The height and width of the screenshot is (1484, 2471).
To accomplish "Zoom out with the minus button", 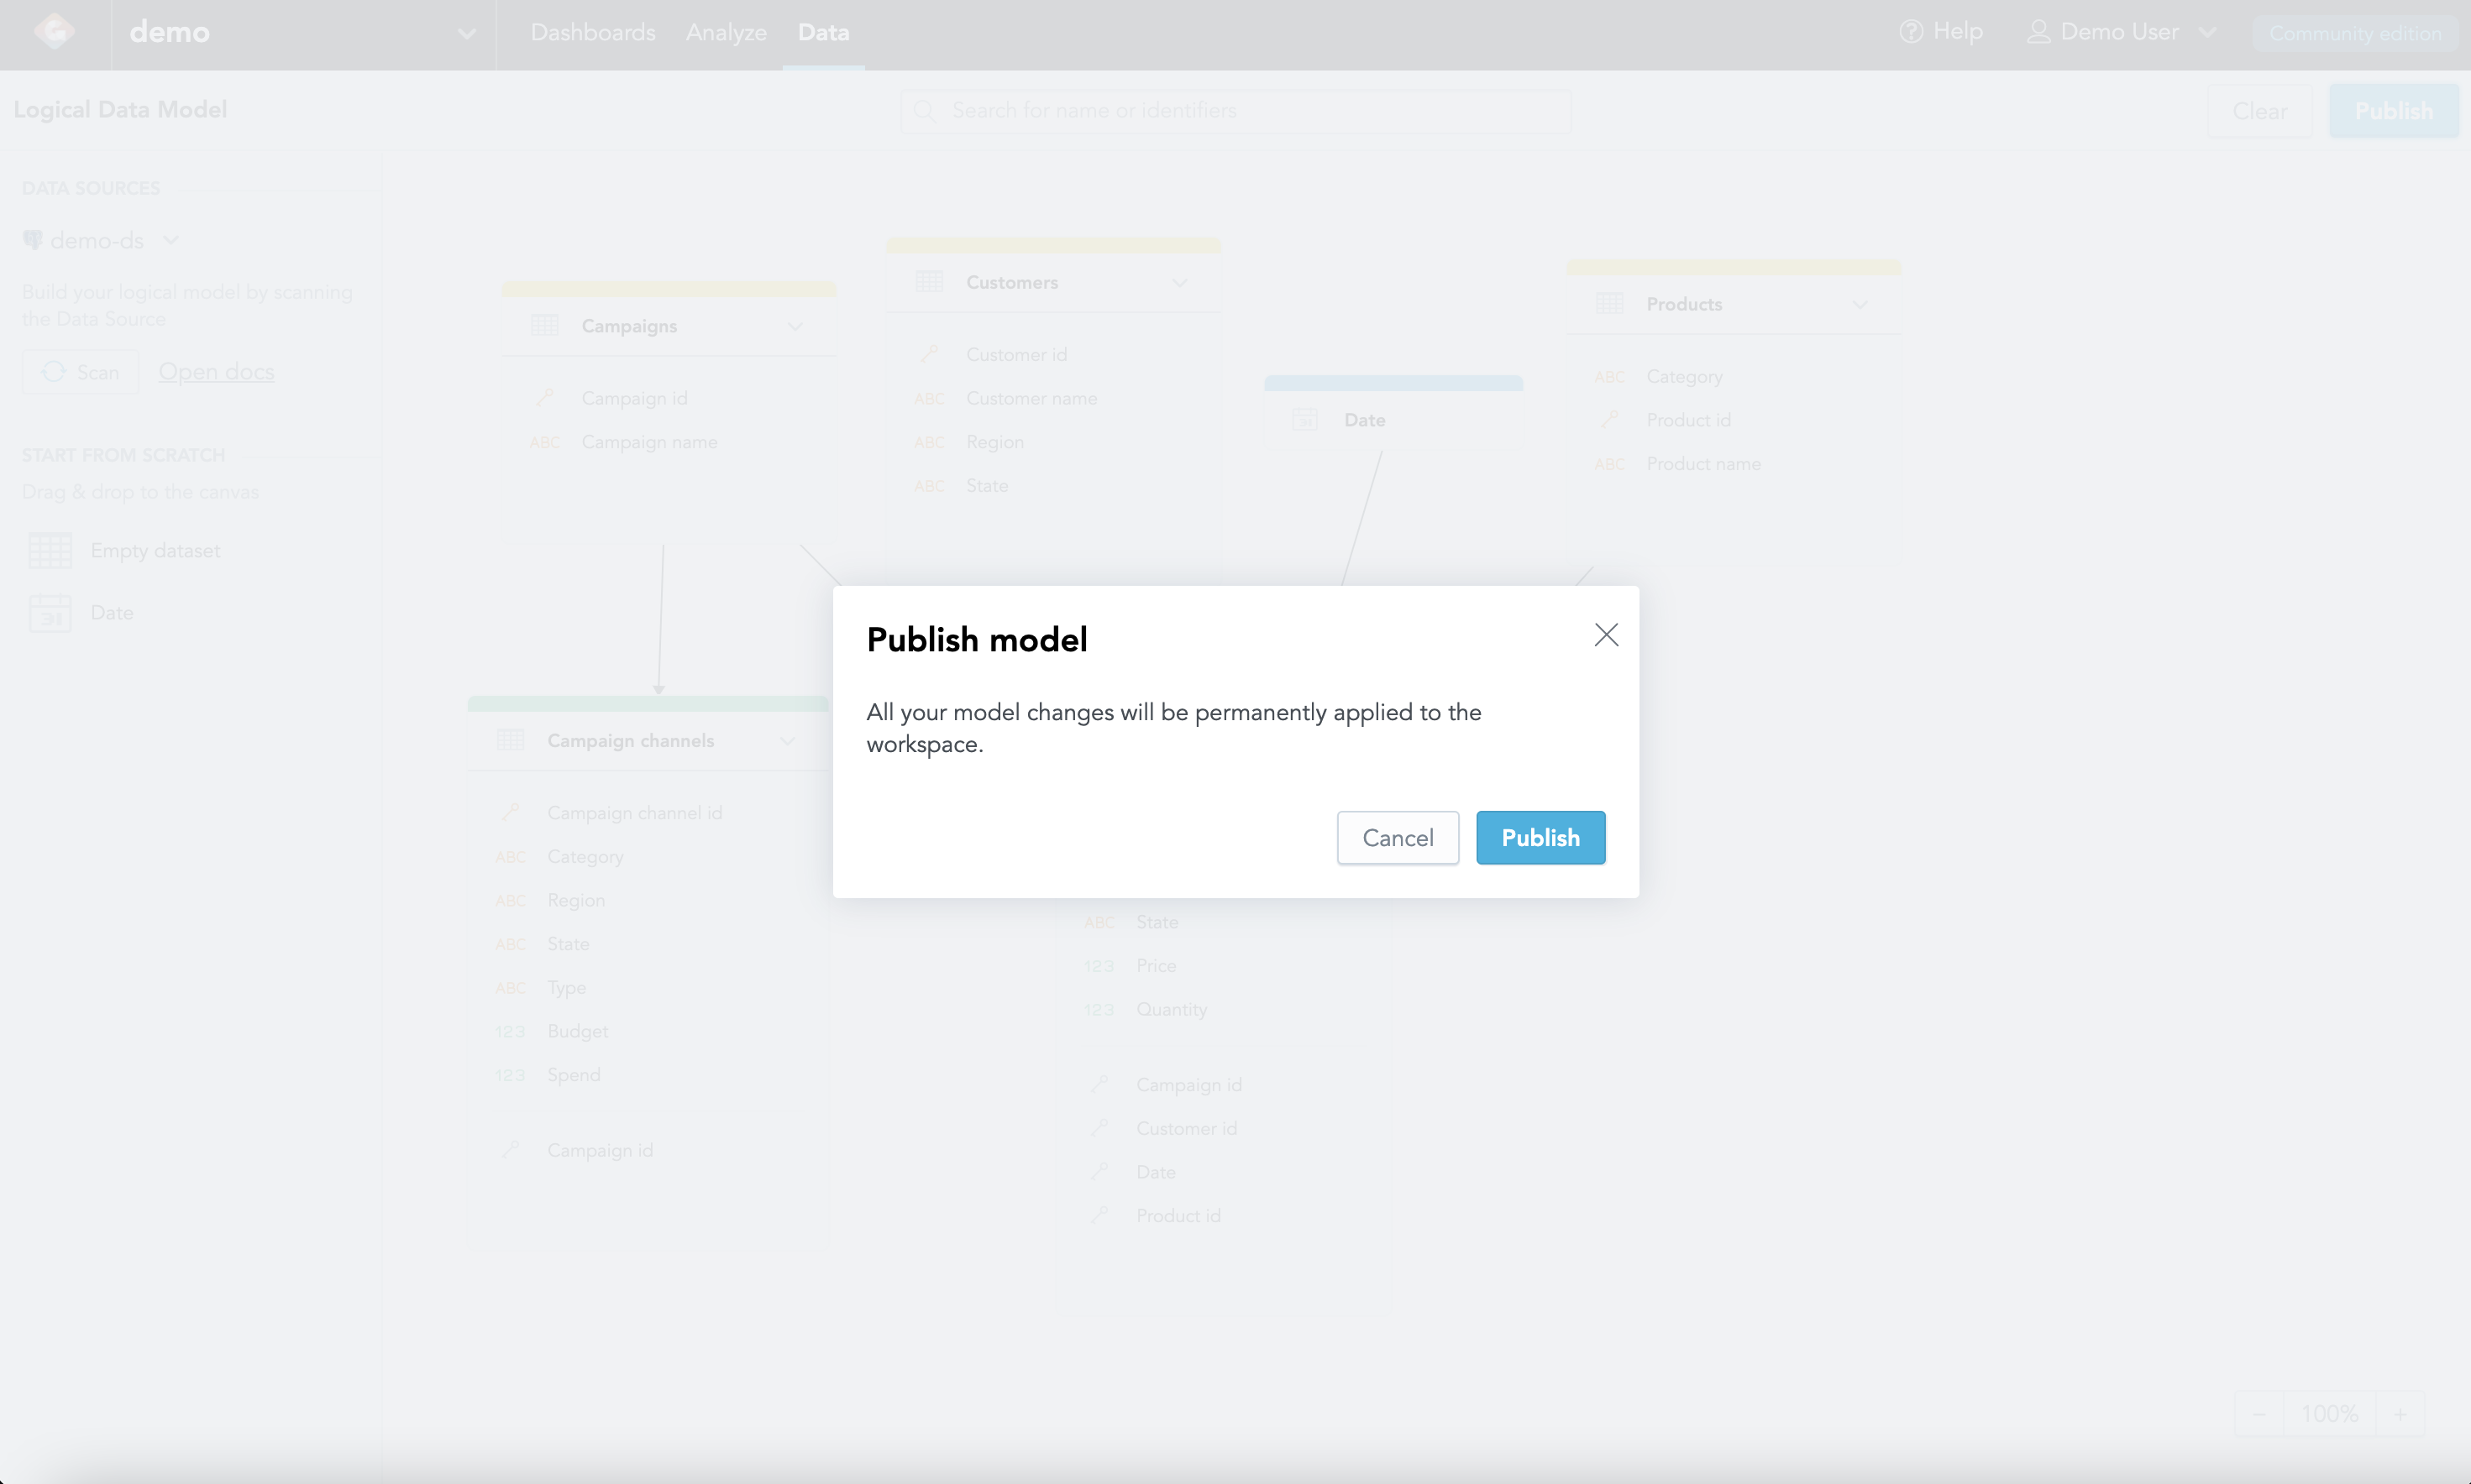I will tap(2259, 1414).
